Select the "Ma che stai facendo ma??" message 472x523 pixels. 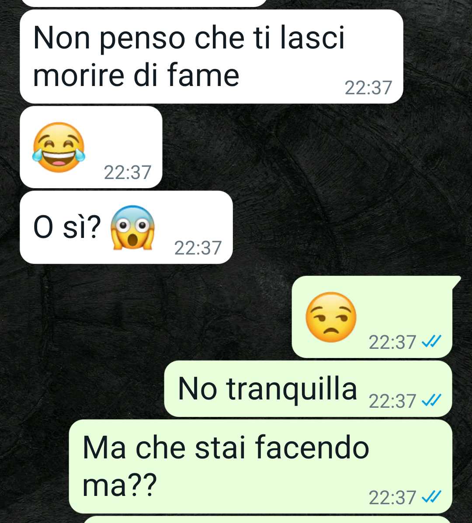tap(260, 466)
